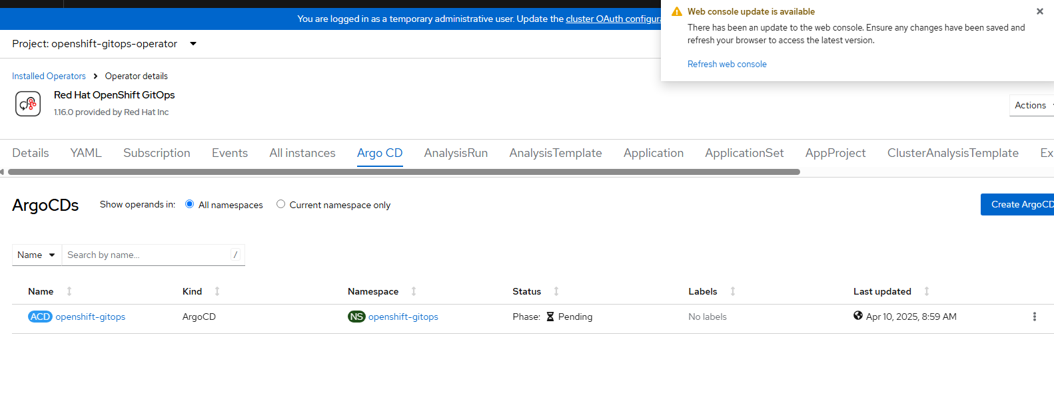Switch to the YAML tab

86,153
